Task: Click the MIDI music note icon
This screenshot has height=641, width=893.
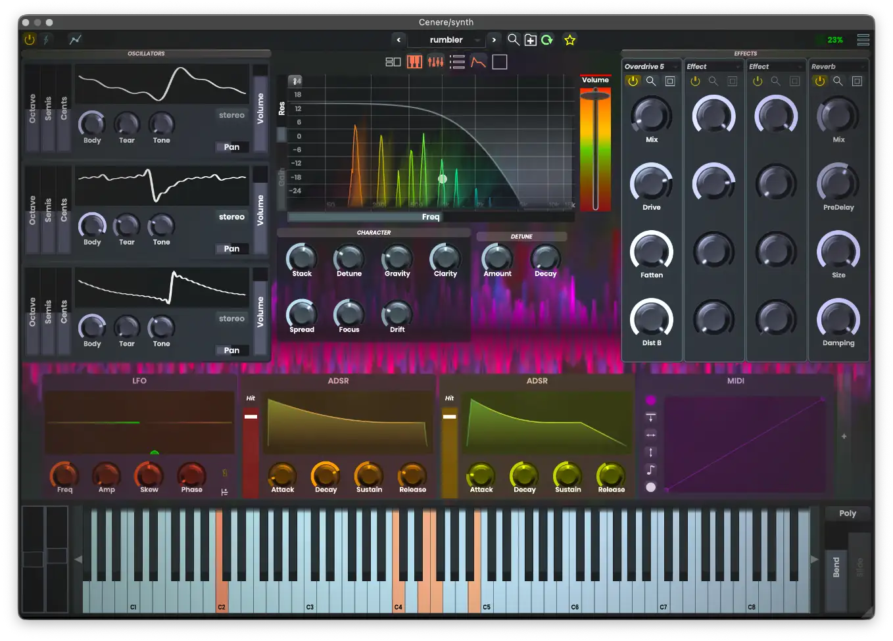Action: pos(651,469)
